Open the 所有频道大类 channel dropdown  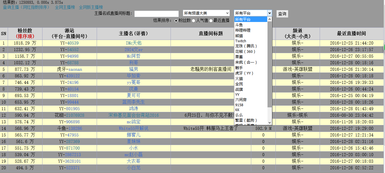pos(206,13)
